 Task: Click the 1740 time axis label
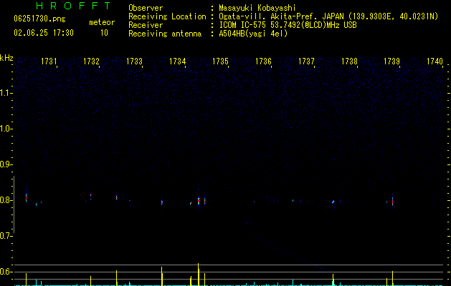coord(435,61)
